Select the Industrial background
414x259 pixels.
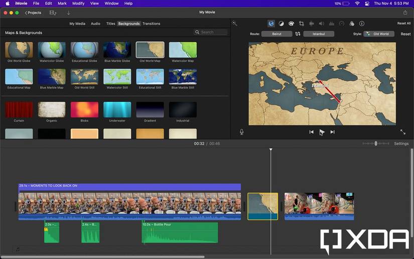[183, 109]
